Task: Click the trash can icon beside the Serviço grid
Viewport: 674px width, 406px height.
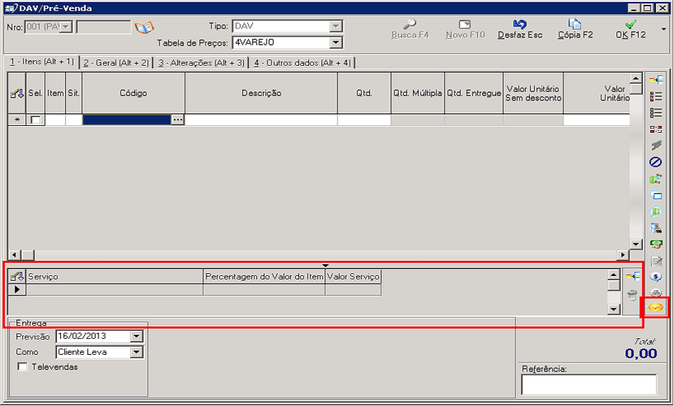Action: click(632, 295)
